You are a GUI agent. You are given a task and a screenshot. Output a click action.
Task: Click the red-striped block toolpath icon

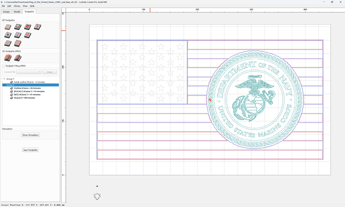18,43
